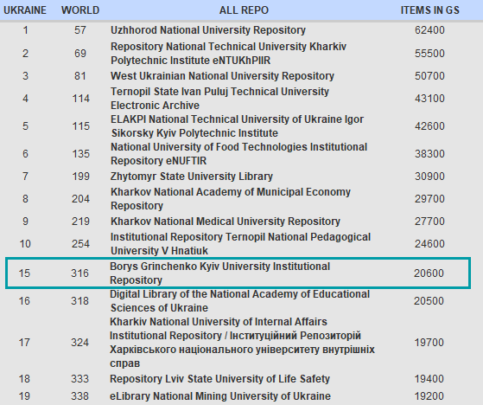Select world rank 324
This screenshot has height=405, width=483.
pyautogui.click(x=79, y=343)
